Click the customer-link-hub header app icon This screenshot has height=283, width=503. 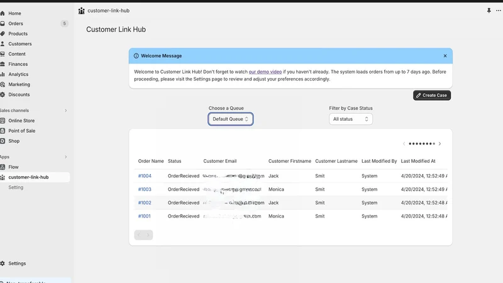[x=82, y=11]
